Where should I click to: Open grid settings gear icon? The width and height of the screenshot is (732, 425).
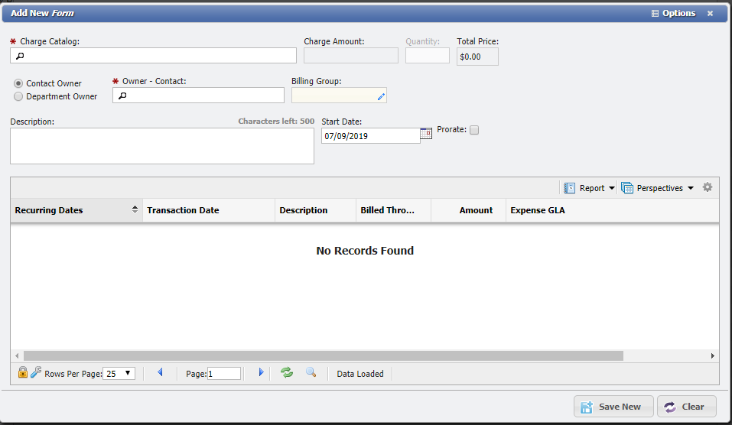(708, 187)
